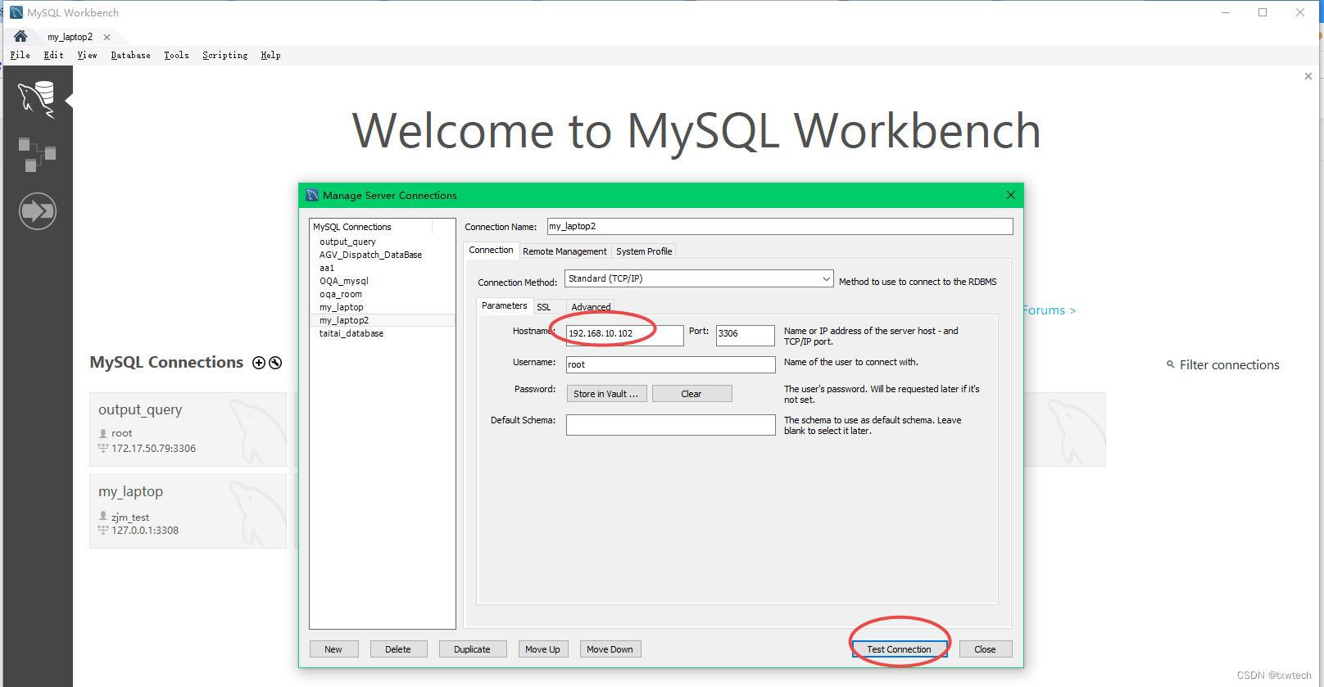
Task: Click Store in Vault button
Action: (x=606, y=394)
